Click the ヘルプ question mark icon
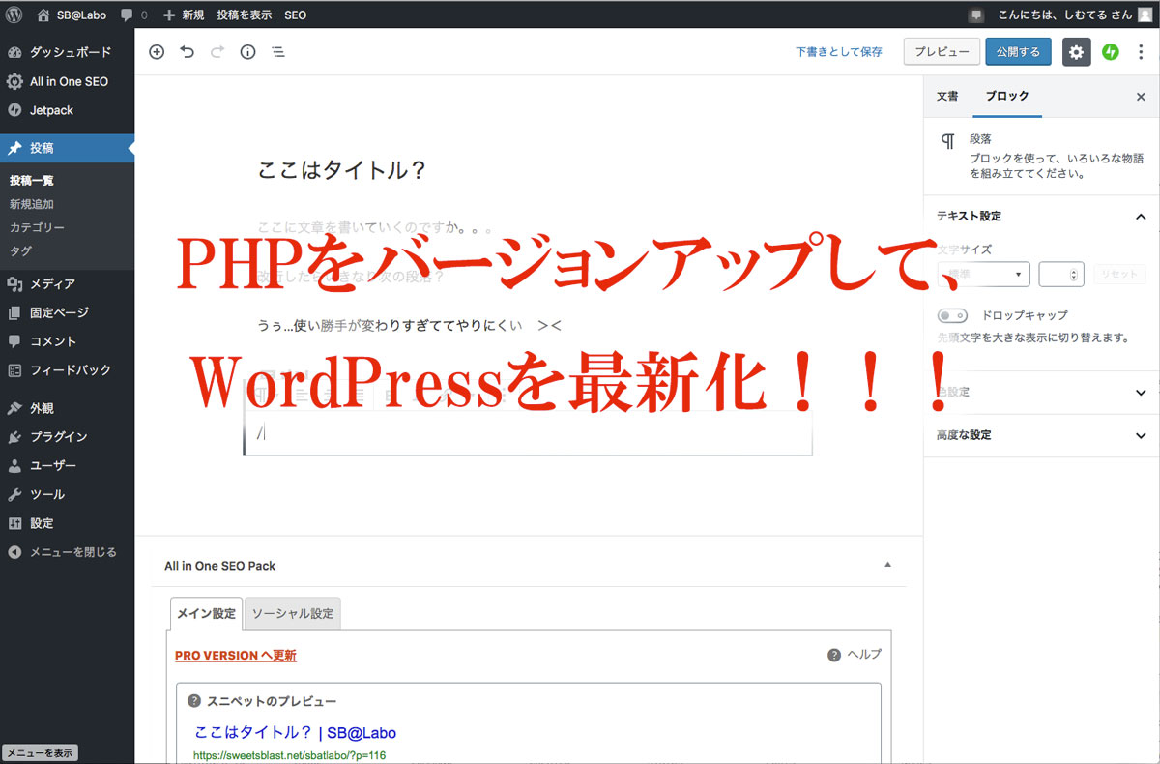 click(834, 655)
